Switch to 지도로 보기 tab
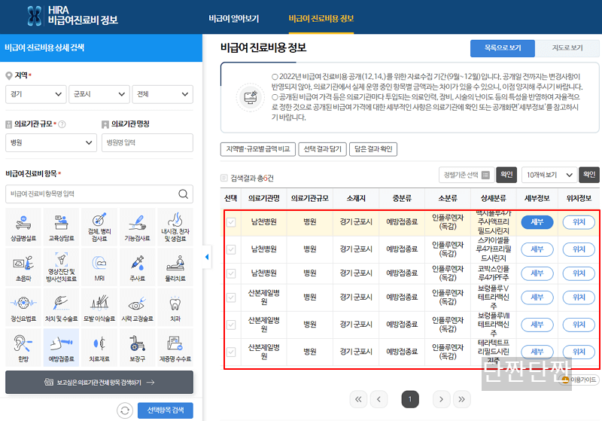602x421 pixels. 567,48
